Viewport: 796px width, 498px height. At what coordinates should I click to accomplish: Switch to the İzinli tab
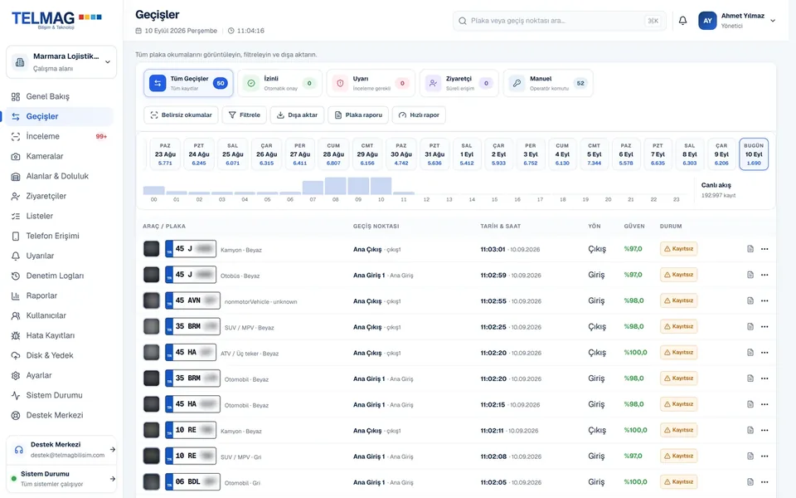pos(279,83)
